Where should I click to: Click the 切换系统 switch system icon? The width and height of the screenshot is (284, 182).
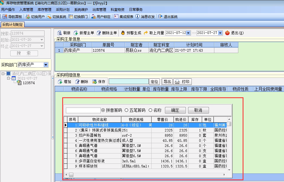[x=49, y=17]
